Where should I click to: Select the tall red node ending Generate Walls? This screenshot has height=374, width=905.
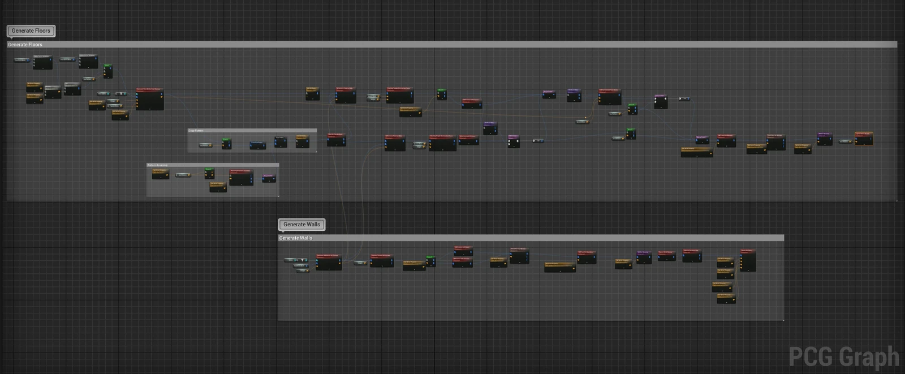click(x=748, y=260)
